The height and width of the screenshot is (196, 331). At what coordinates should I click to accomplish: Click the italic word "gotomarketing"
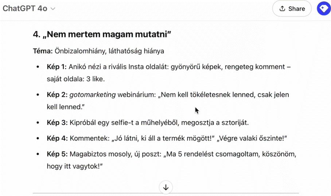tap(92, 95)
